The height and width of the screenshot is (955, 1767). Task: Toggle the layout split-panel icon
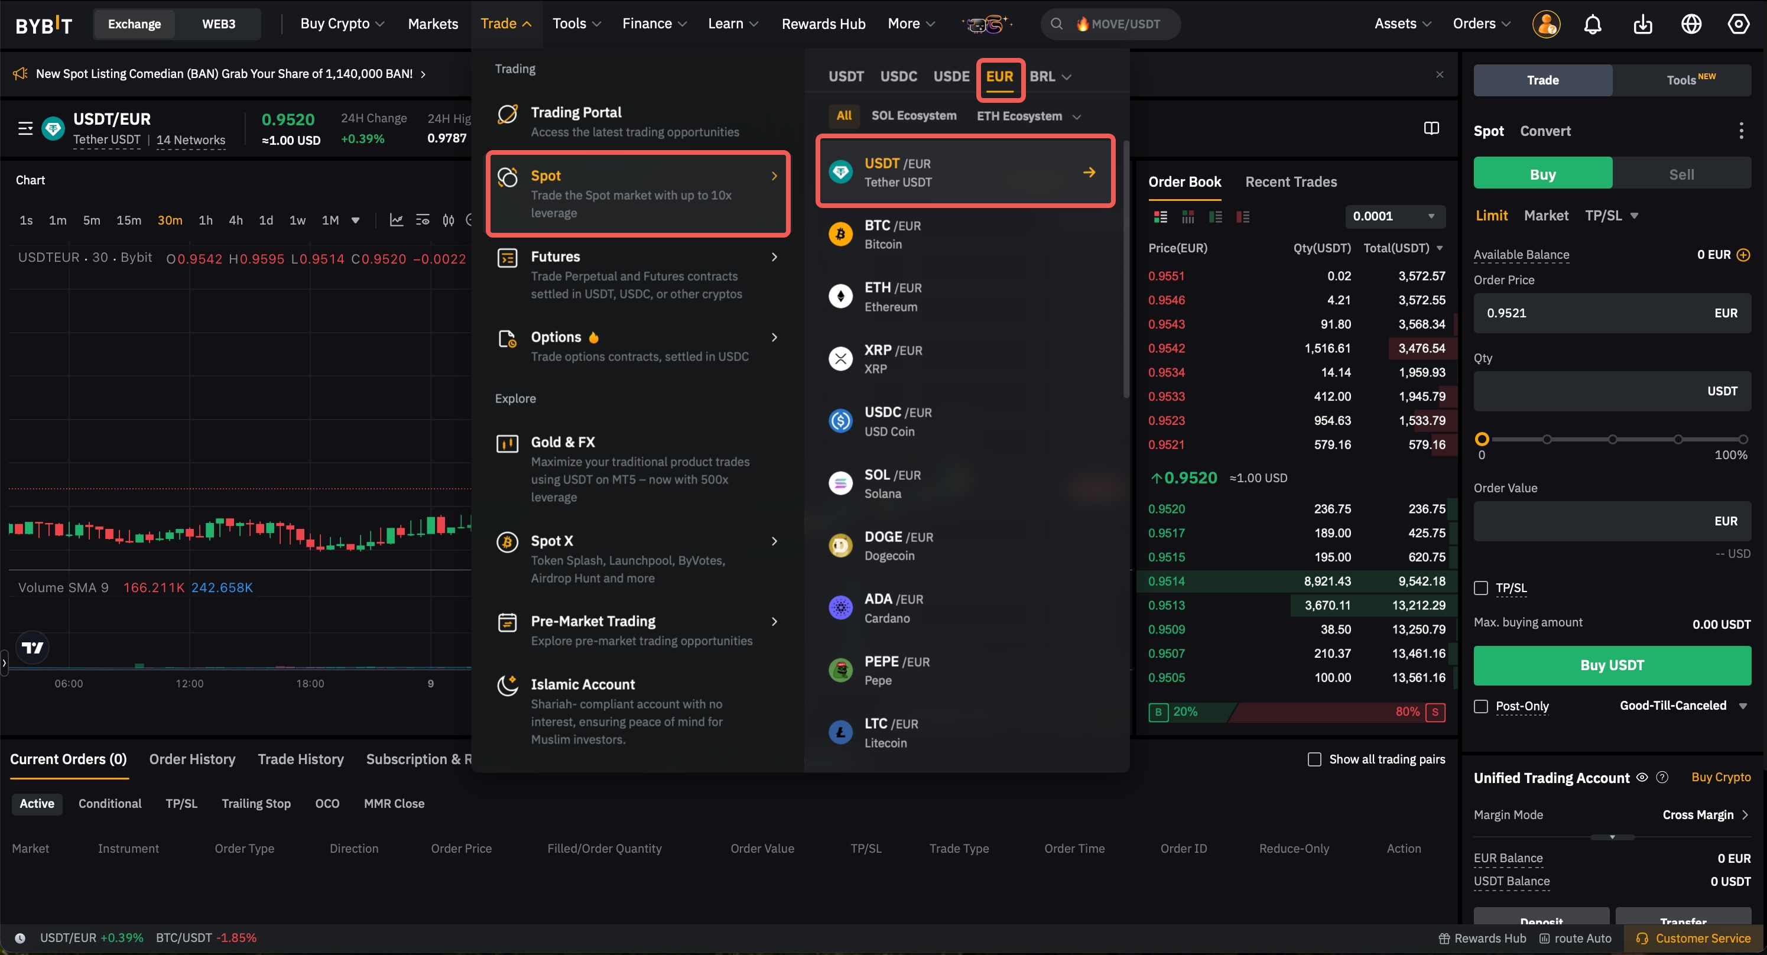coord(1431,128)
